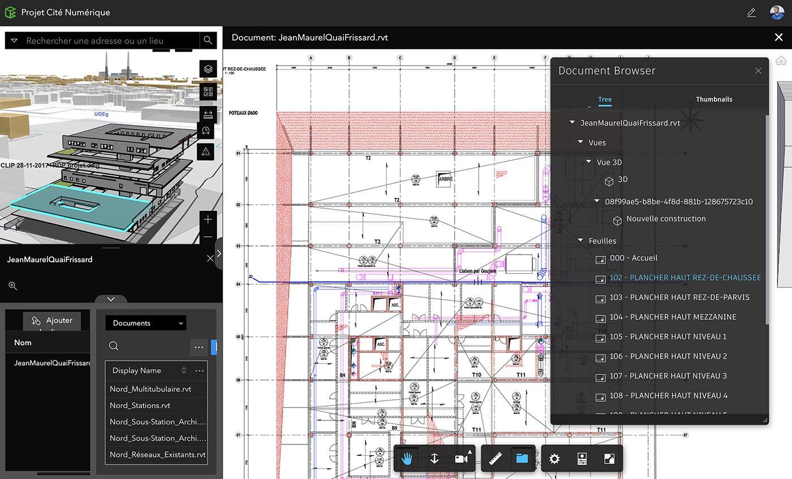
Task: Open the Documents dropdown
Action: click(x=146, y=323)
